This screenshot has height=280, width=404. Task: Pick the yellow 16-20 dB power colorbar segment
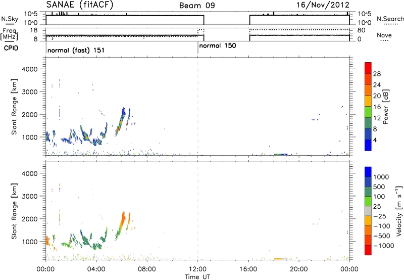(x=368, y=102)
